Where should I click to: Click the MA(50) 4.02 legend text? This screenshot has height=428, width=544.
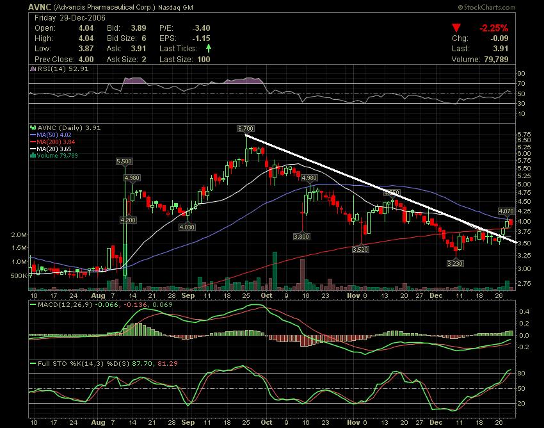coord(56,135)
